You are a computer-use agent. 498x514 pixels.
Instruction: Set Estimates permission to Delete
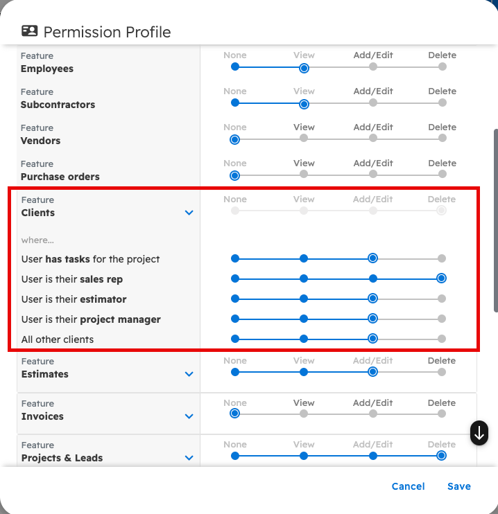[442, 372]
